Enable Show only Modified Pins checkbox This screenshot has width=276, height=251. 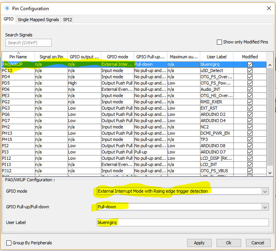point(219,42)
